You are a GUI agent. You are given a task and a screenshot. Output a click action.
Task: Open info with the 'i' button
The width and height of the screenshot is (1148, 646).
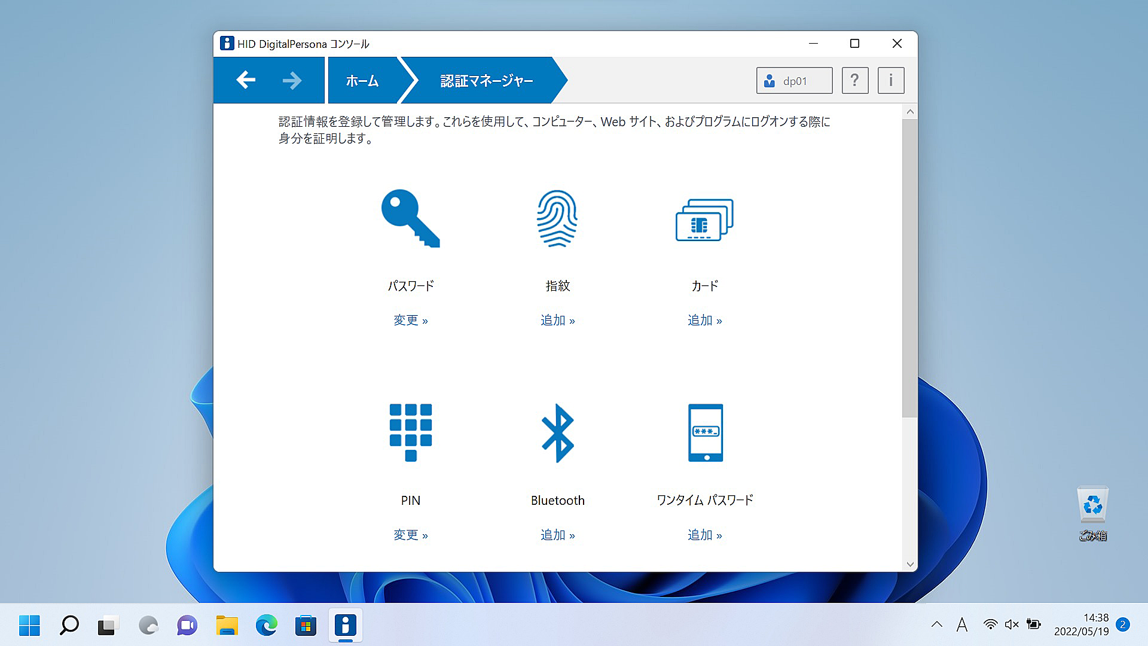[890, 80]
